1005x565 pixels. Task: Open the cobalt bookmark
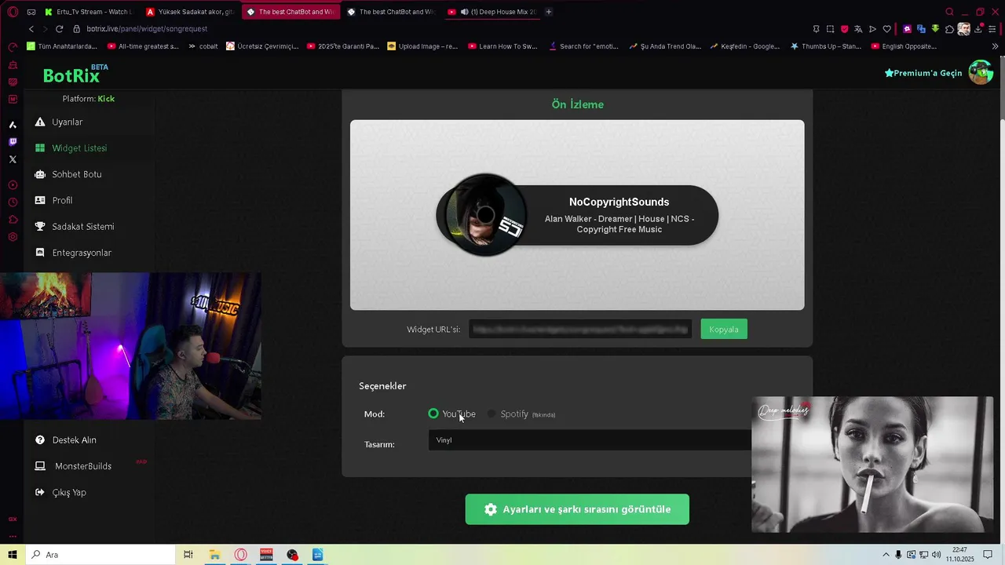point(203,46)
